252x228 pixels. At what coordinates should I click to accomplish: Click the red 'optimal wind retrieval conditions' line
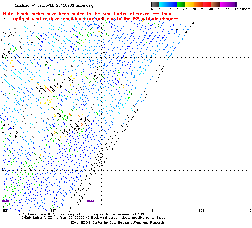(x=96, y=19)
